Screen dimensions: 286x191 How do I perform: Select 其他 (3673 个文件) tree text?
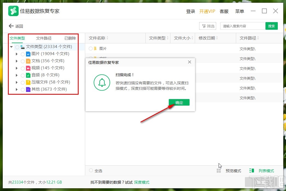coord(49,89)
